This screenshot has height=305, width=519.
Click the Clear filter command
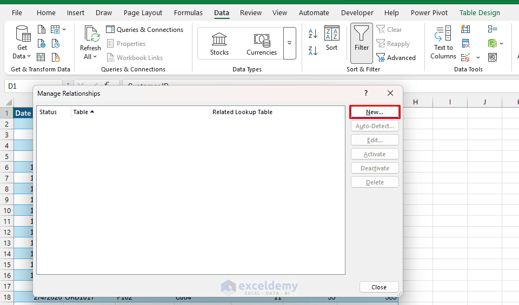389,30
